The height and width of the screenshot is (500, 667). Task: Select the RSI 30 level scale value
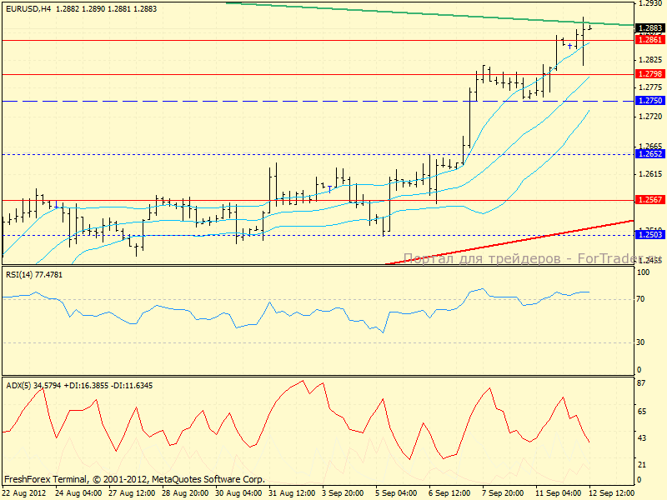(642, 342)
